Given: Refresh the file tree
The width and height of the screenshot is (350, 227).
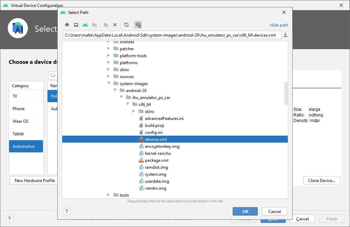Looking at the screenshot, I should click(126, 25).
